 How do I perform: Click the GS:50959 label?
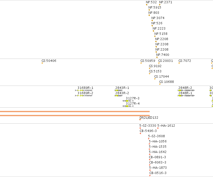pos(148,61)
